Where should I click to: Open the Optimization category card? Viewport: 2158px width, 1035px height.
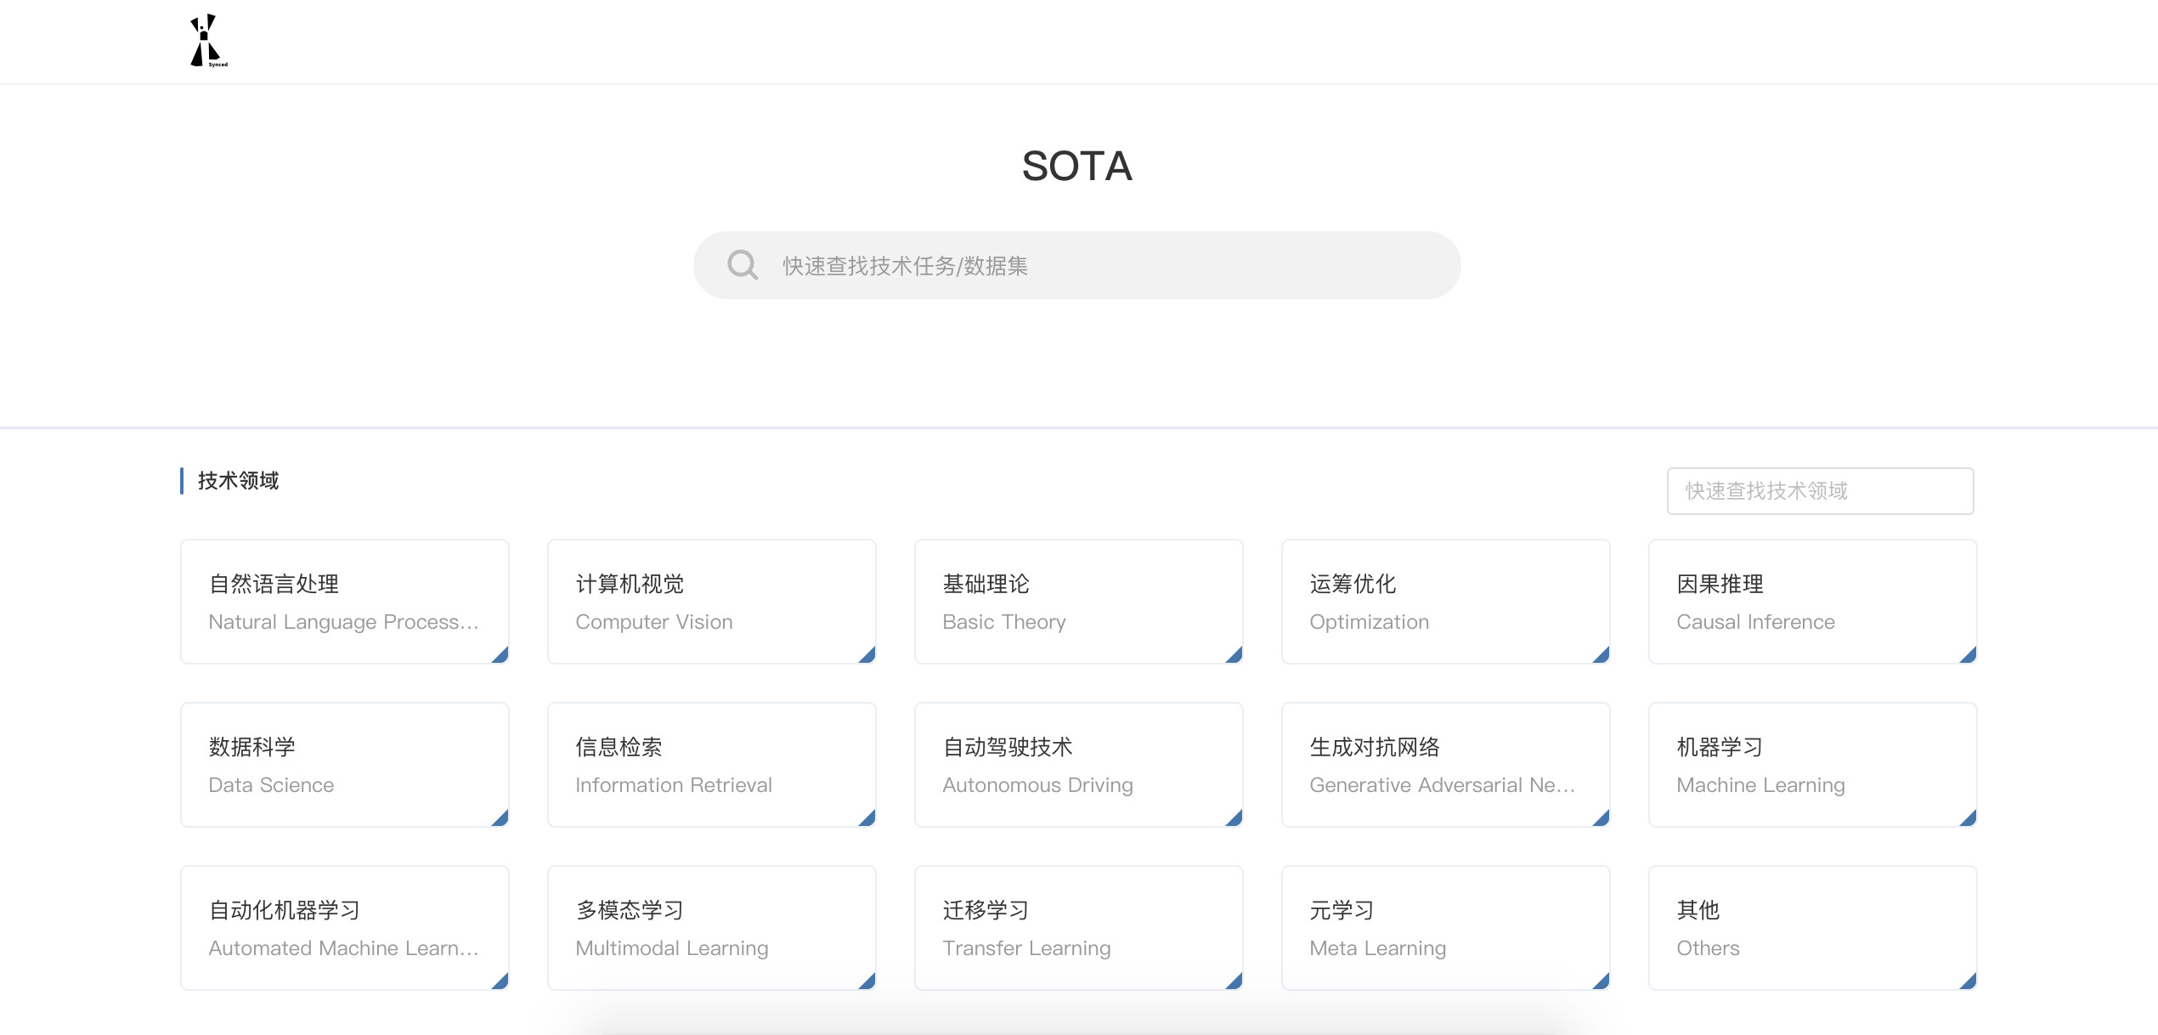pyautogui.click(x=1444, y=601)
